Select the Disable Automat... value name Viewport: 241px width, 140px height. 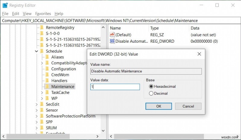pyautogui.click(x=132, y=41)
